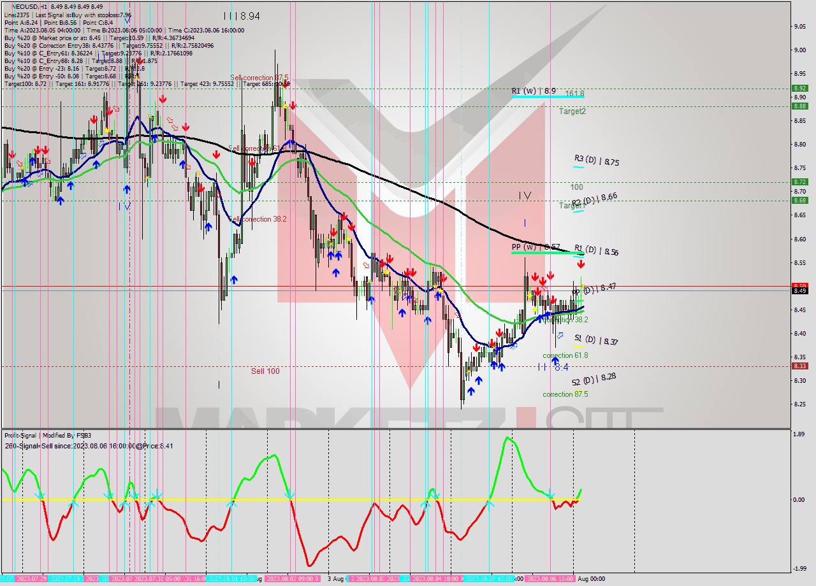816x586 pixels.
Task: Click the green 8.72 price tag on axis
Action: coord(799,182)
